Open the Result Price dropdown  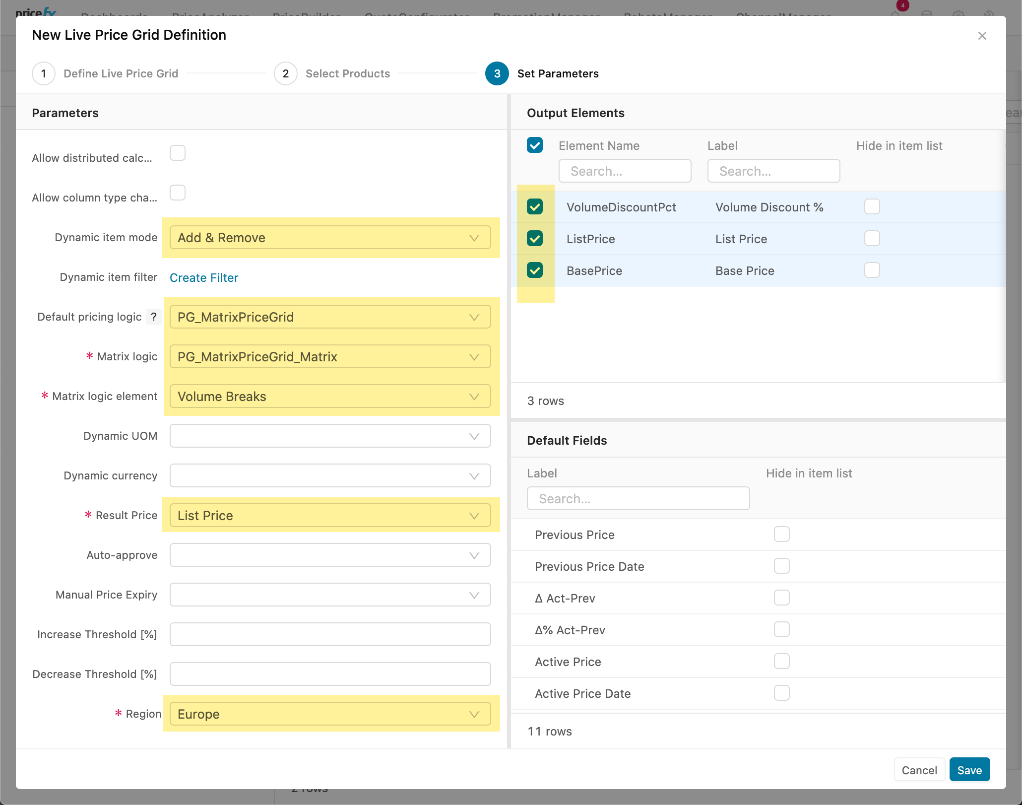[474, 516]
